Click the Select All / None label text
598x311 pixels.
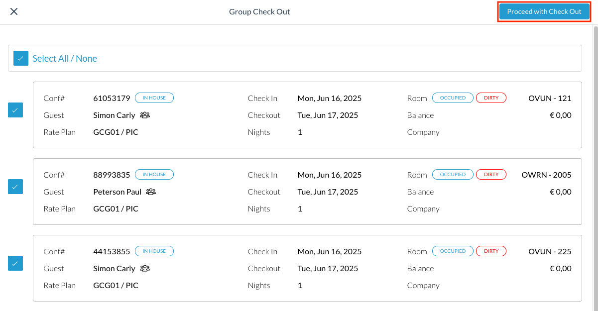tap(65, 58)
